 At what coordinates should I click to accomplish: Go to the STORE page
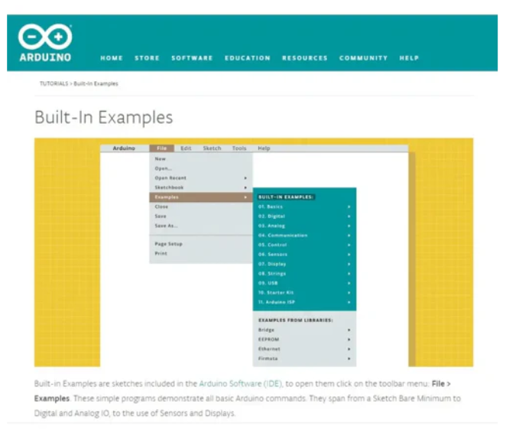tap(147, 58)
